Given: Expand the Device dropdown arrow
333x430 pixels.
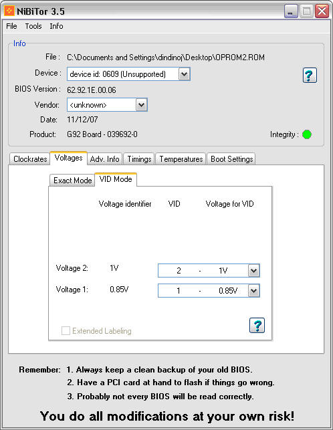Looking at the screenshot, I should click(184, 74).
